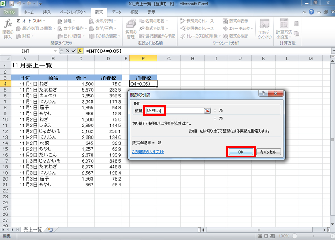Switch to the ページ レイアウト tab
The width and height of the screenshot is (335, 240).
tap(73, 12)
